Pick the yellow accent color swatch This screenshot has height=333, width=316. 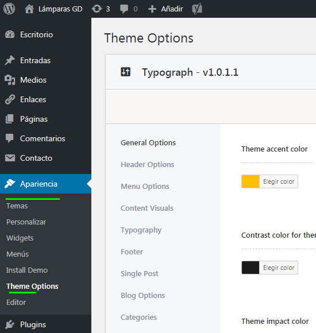pos(251,181)
